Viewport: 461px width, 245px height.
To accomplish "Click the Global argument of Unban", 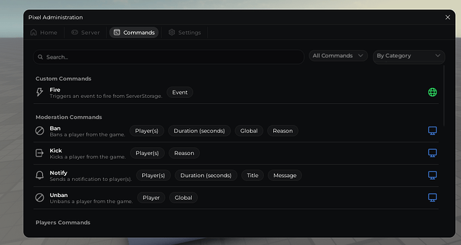I will (x=183, y=198).
